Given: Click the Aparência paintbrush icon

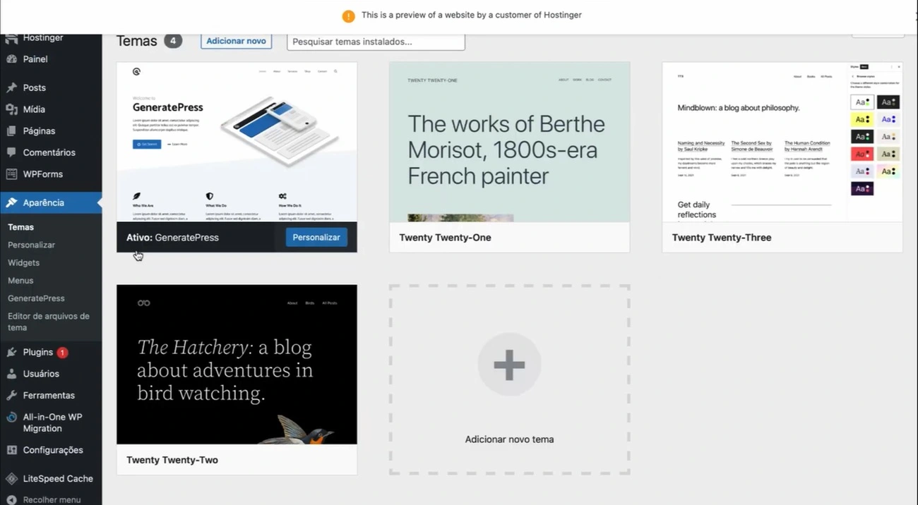Looking at the screenshot, I should 11,202.
